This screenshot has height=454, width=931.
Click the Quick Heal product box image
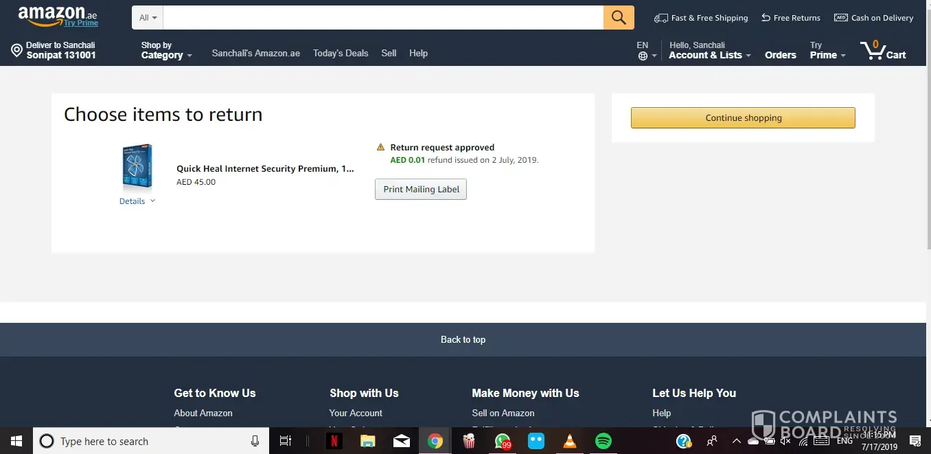(137, 167)
